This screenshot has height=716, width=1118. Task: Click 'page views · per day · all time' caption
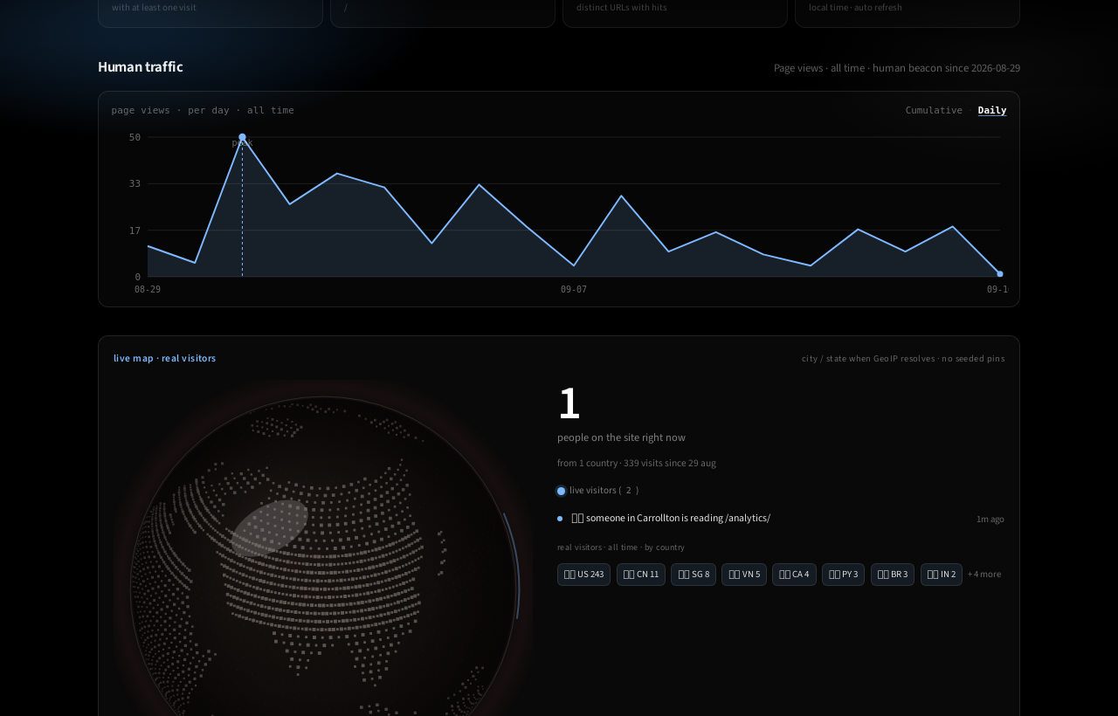coord(203,110)
